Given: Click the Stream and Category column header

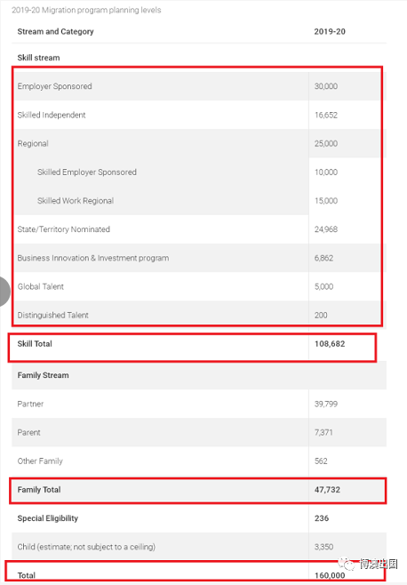Looking at the screenshot, I should pos(55,32).
